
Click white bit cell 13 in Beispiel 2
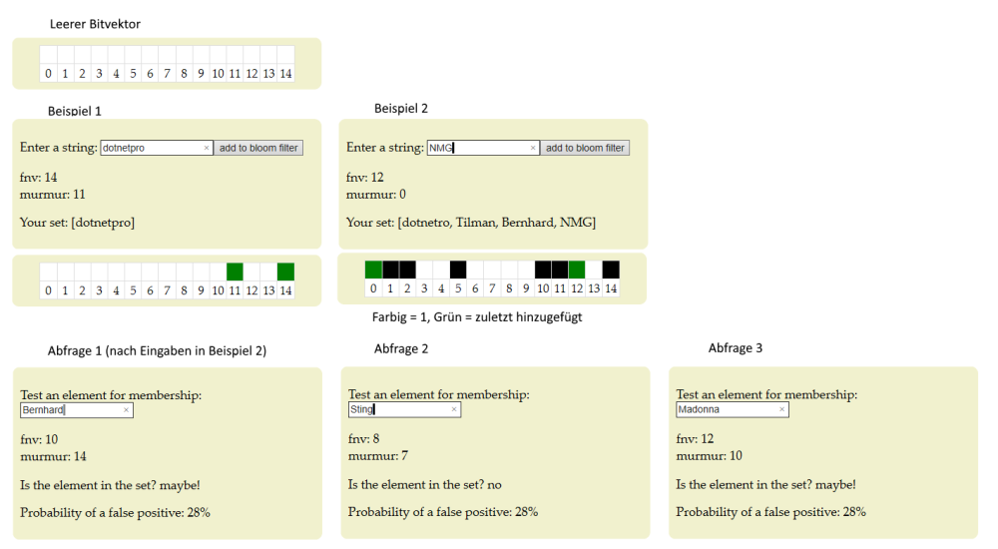594,270
